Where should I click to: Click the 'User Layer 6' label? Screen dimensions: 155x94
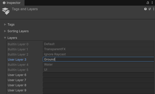coord(17,75)
